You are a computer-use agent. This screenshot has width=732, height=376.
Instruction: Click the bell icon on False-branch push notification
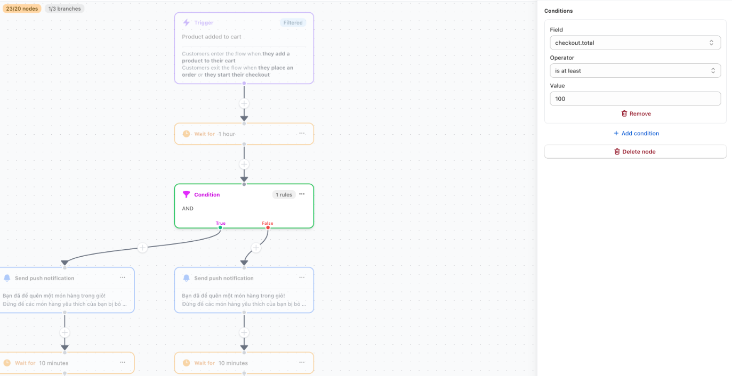point(186,278)
